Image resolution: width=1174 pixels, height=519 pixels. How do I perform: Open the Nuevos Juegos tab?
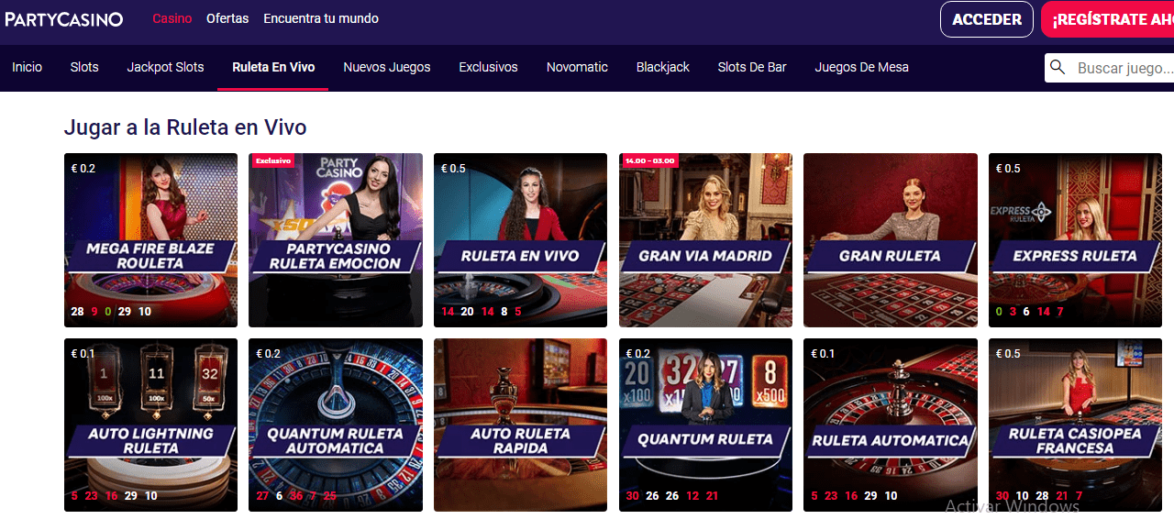[387, 67]
